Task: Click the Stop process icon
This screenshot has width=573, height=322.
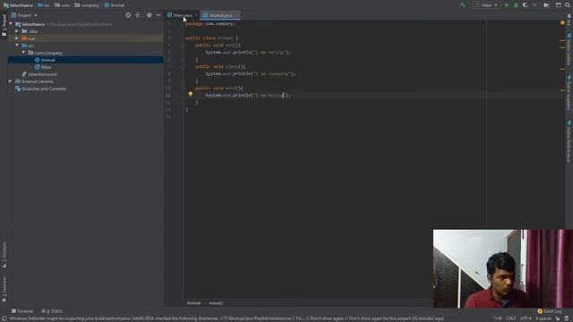Action: point(535,5)
